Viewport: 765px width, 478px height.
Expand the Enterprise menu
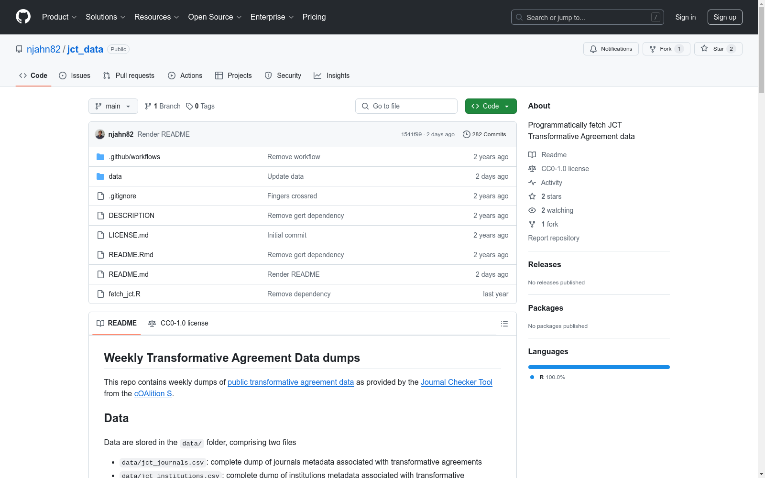(x=272, y=17)
